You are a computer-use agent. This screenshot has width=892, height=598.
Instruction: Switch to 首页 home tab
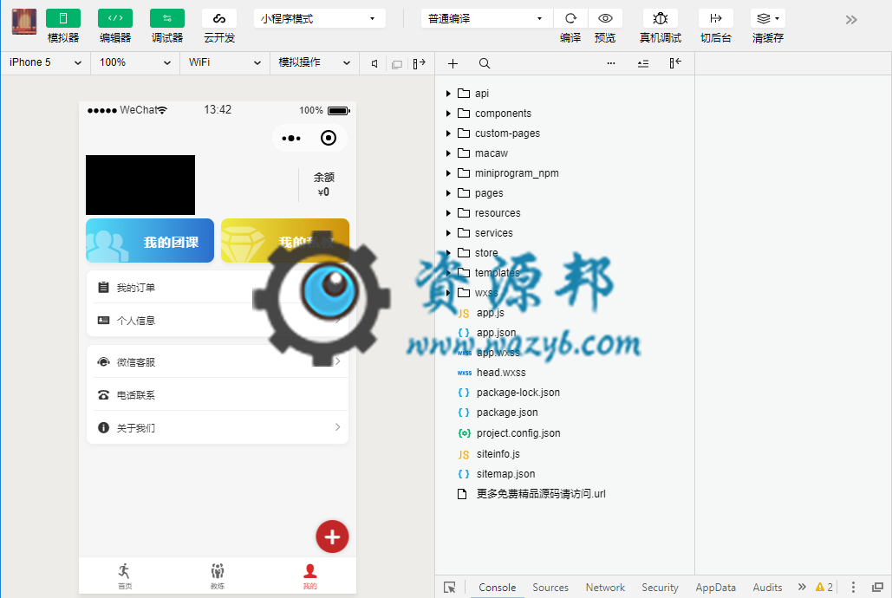(x=125, y=575)
